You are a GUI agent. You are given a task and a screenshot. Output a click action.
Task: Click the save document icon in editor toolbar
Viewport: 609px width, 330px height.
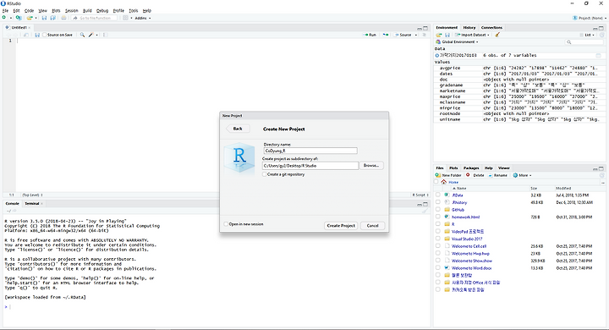pyautogui.click(x=37, y=35)
